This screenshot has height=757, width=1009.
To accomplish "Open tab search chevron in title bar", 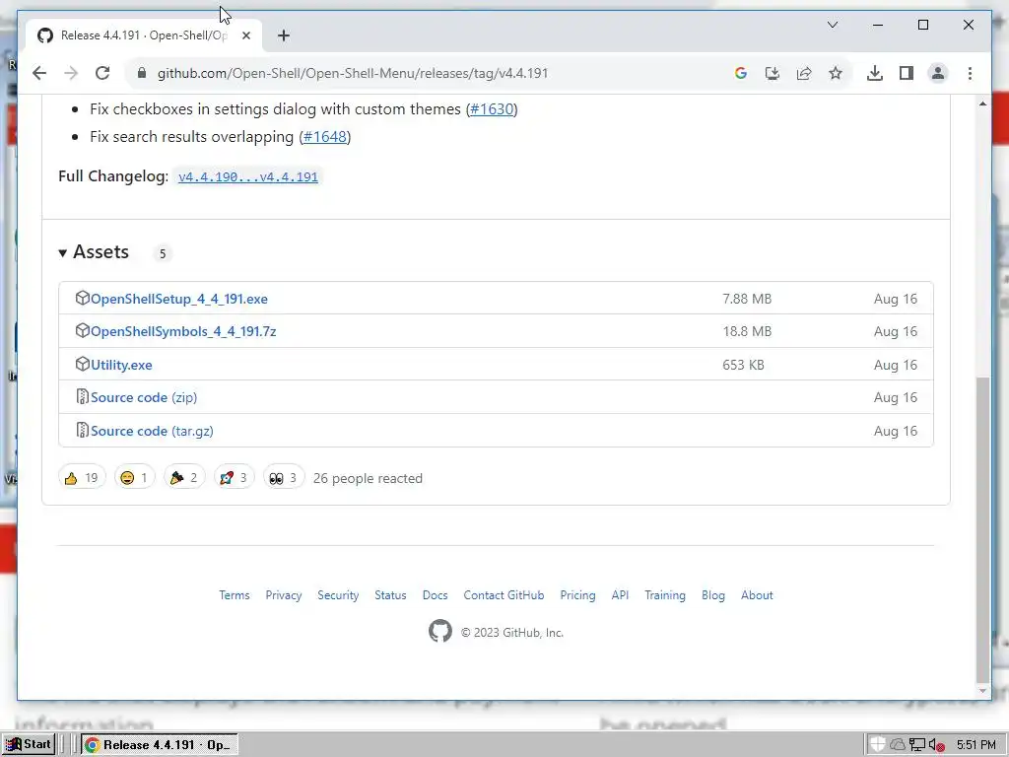I will (x=832, y=25).
